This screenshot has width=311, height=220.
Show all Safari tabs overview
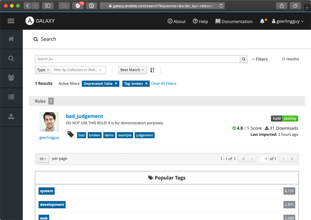(295, 6)
